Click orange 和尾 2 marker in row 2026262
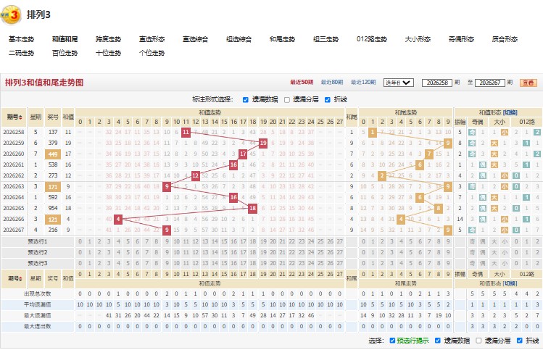Screen dimensions: 543x350 point(382,175)
